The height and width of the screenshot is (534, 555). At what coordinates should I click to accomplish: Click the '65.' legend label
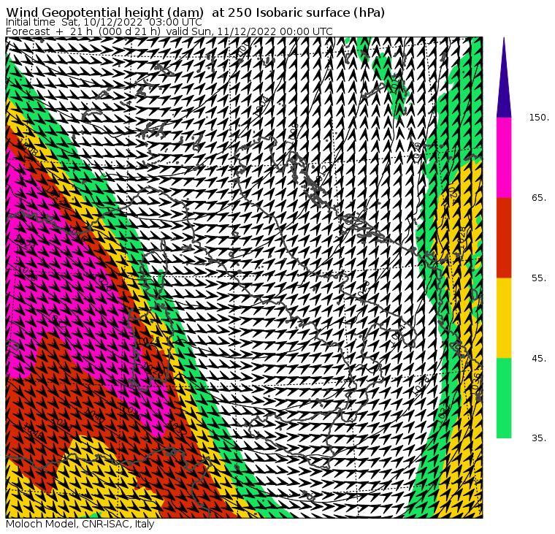pyautogui.click(x=539, y=197)
